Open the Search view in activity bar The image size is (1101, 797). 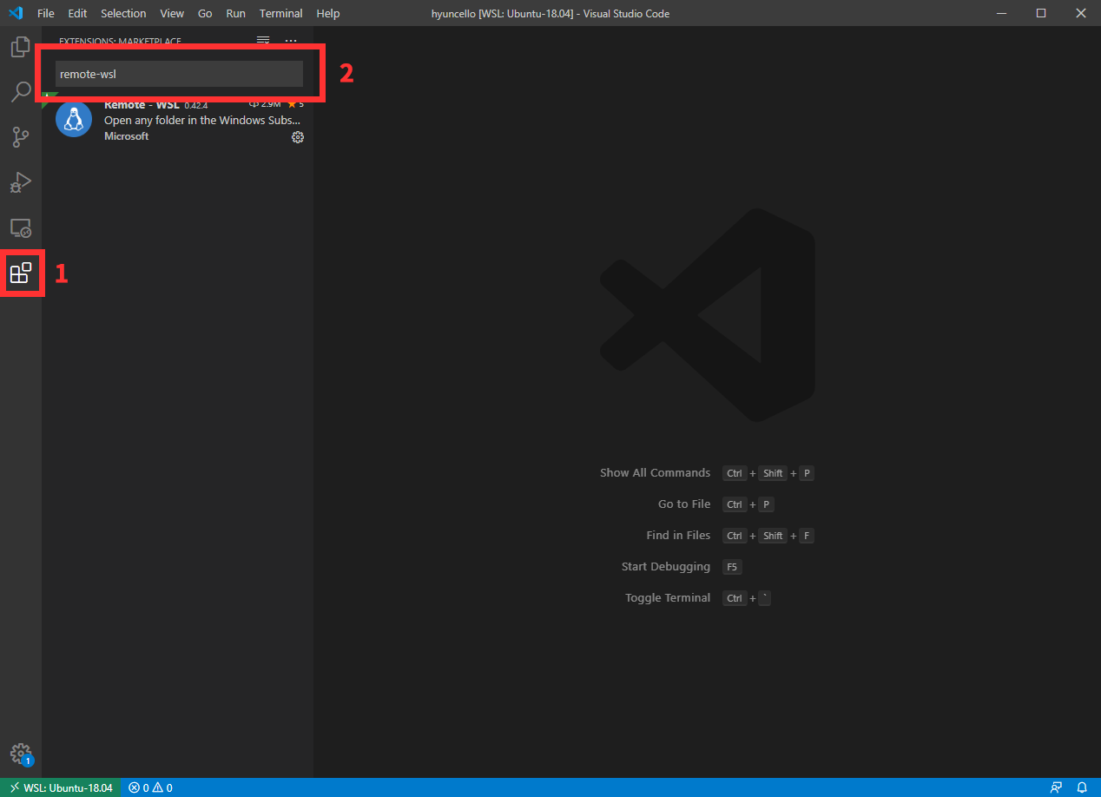point(21,91)
